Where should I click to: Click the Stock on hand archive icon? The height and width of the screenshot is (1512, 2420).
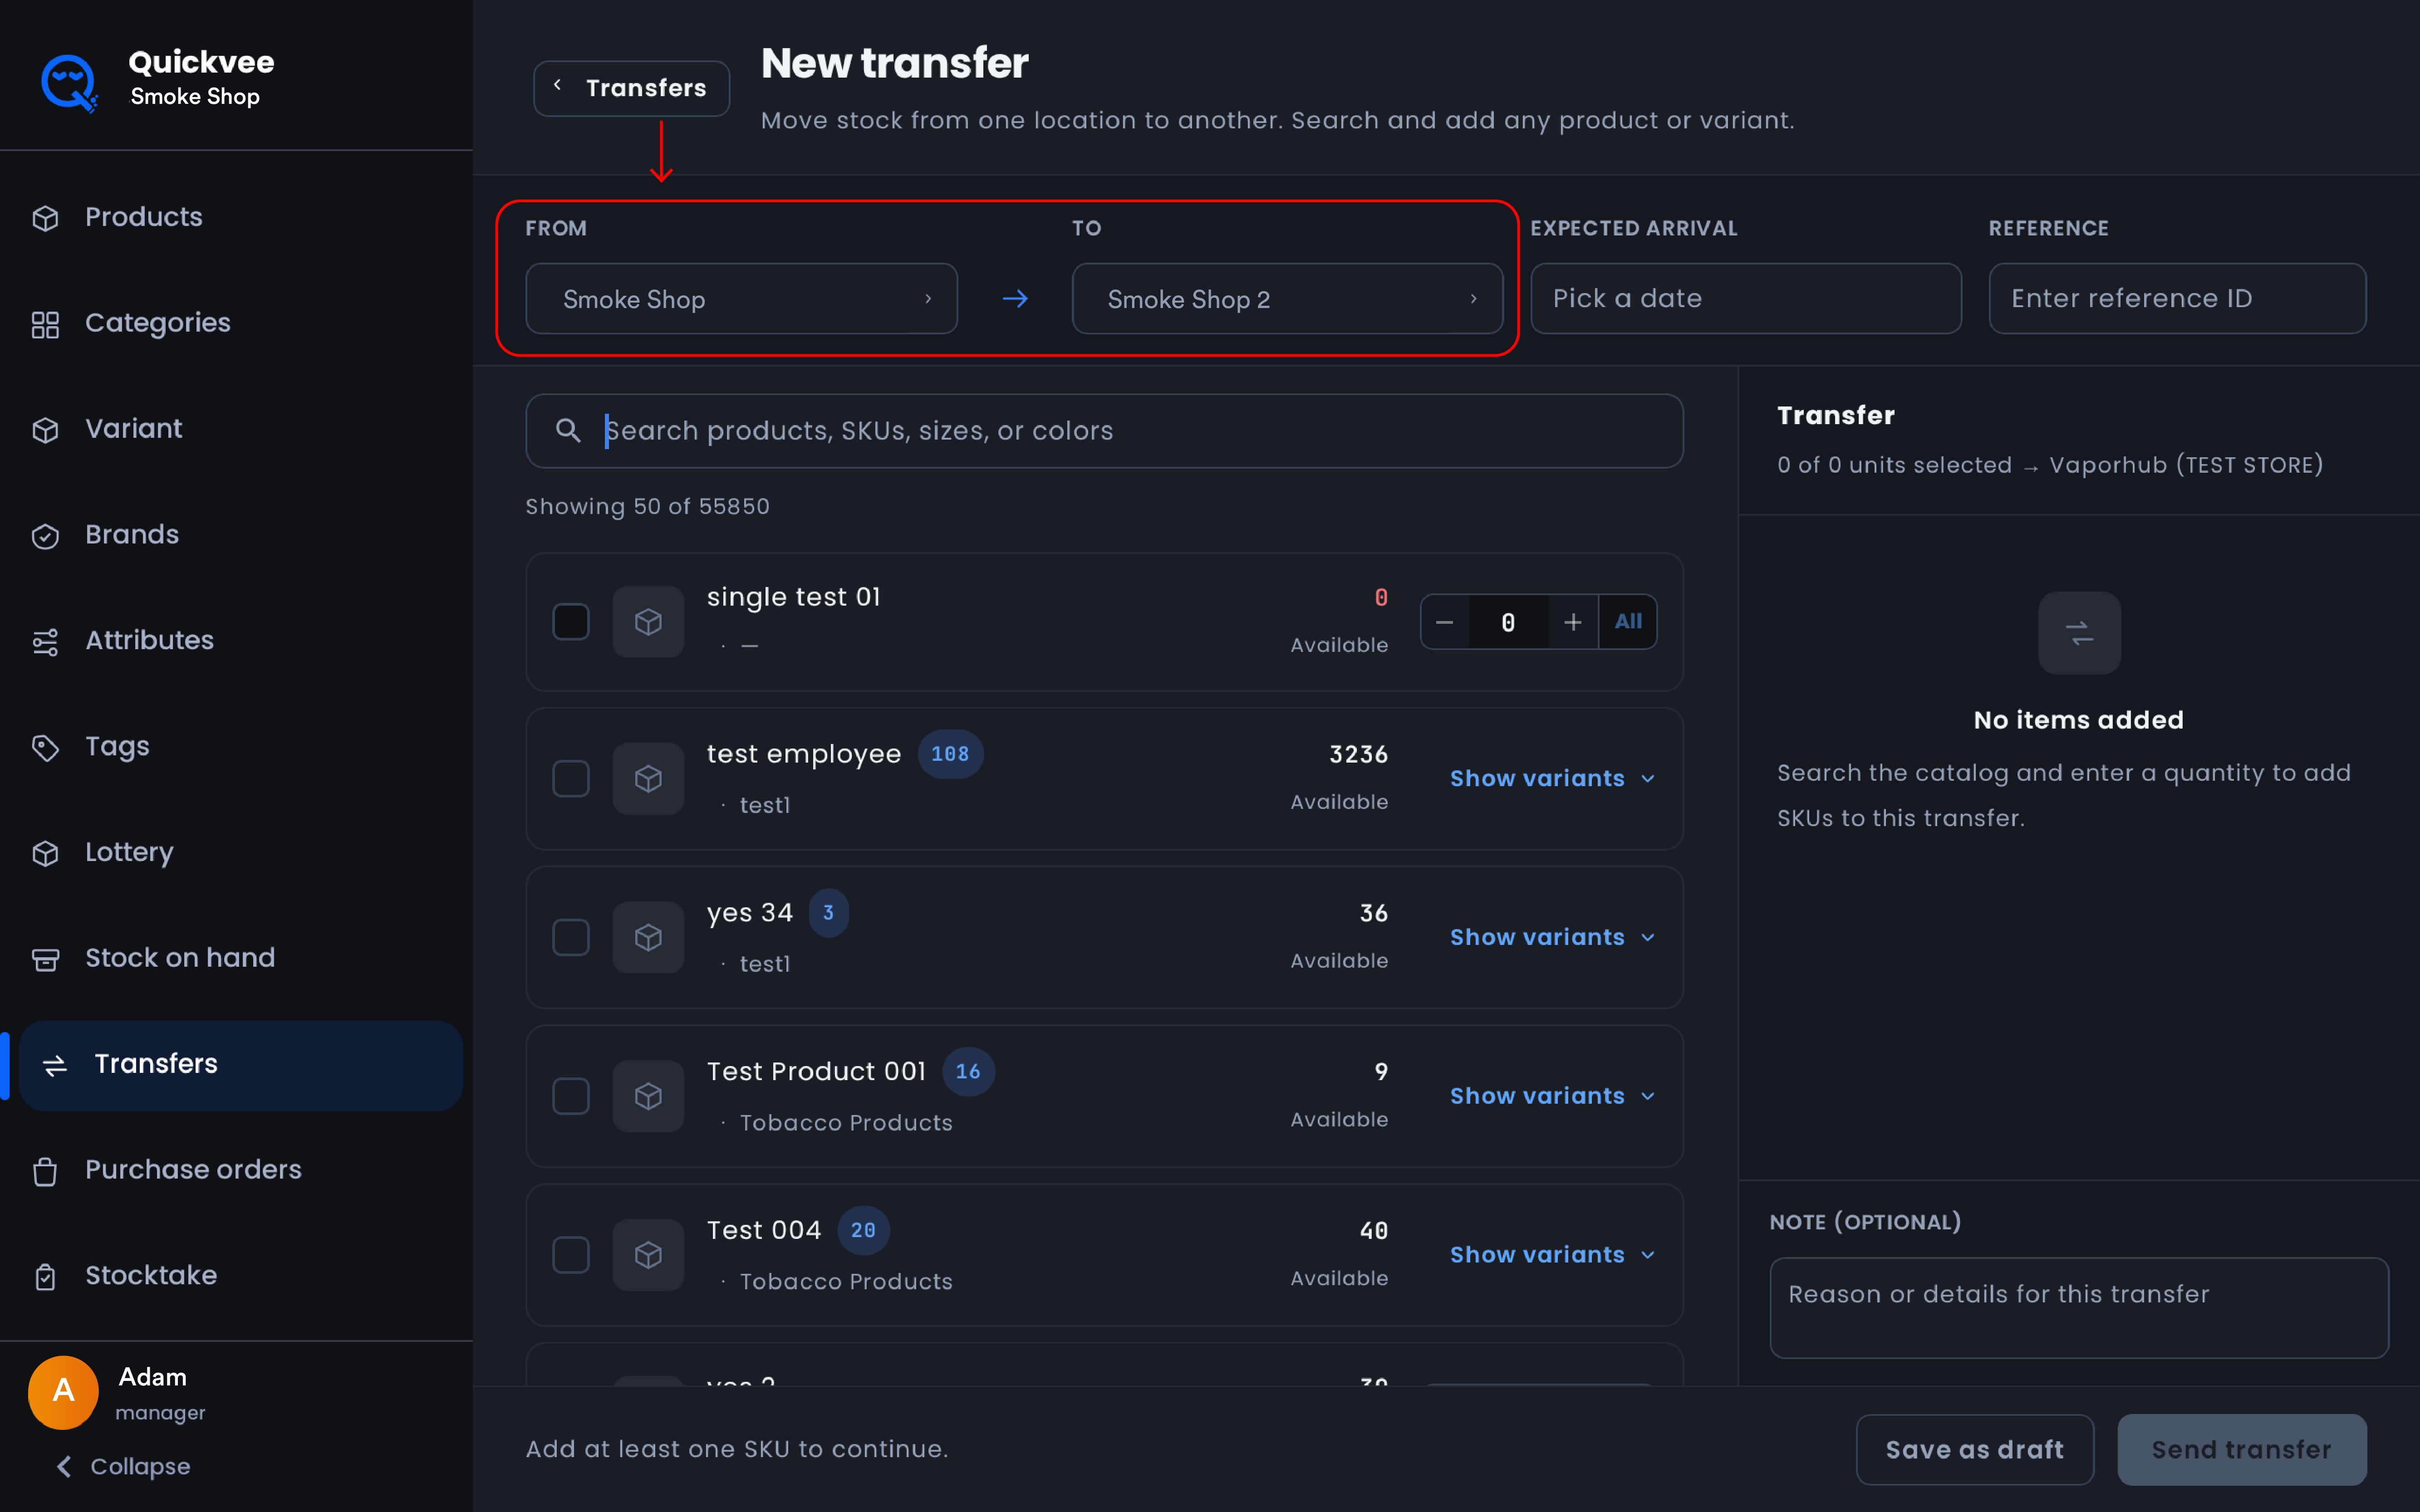[45, 959]
